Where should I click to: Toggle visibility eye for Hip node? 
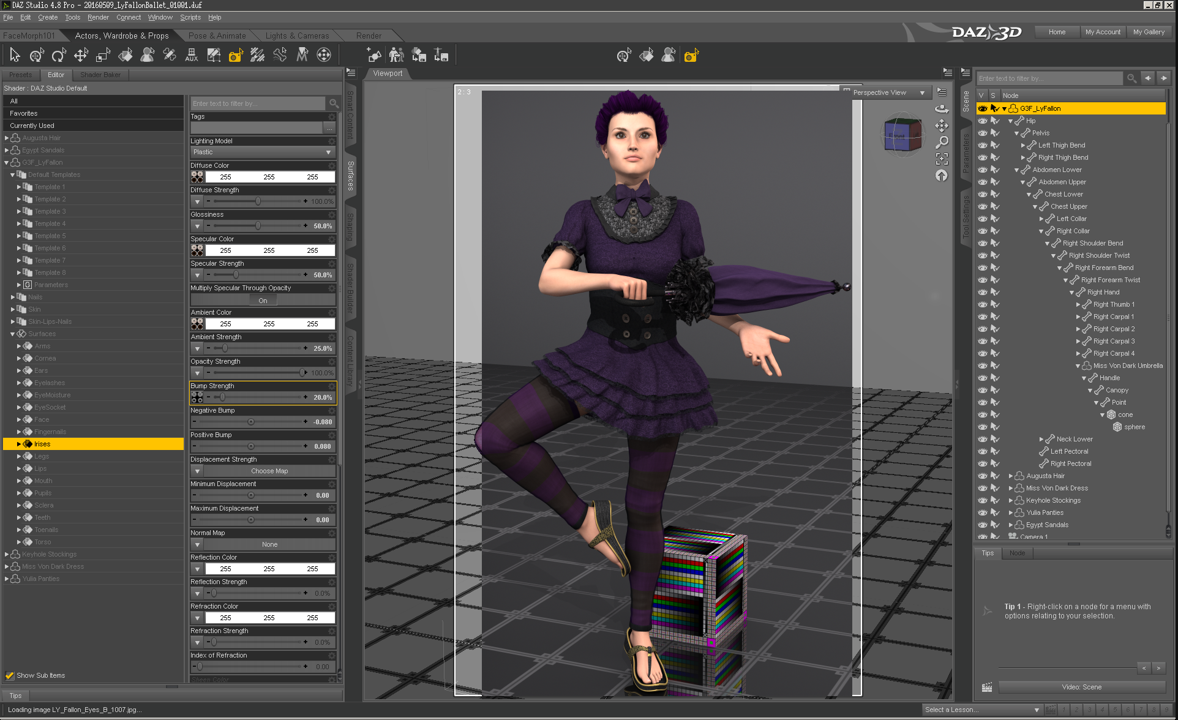click(982, 121)
